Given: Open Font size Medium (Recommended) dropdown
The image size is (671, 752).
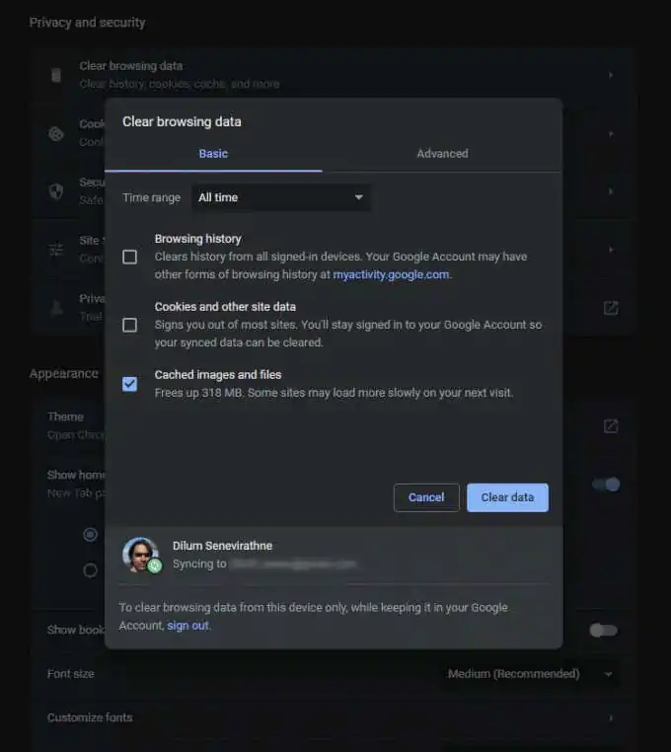Looking at the screenshot, I should [530, 674].
